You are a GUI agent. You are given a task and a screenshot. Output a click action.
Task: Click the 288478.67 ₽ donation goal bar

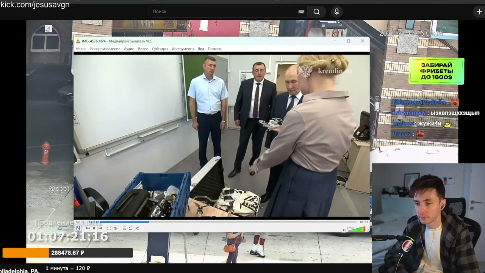click(x=67, y=253)
